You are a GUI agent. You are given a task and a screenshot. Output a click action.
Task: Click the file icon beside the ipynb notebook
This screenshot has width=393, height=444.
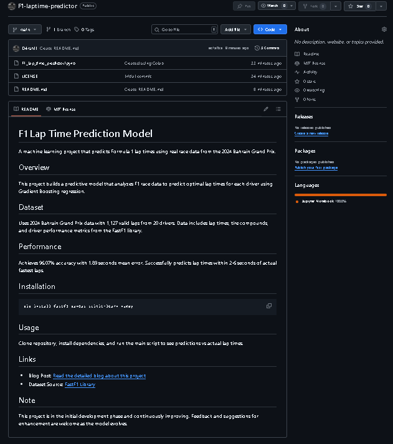(16, 63)
